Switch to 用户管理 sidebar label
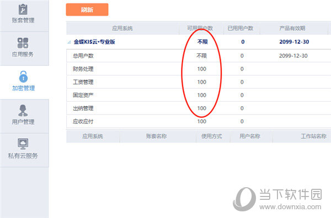 point(23,122)
